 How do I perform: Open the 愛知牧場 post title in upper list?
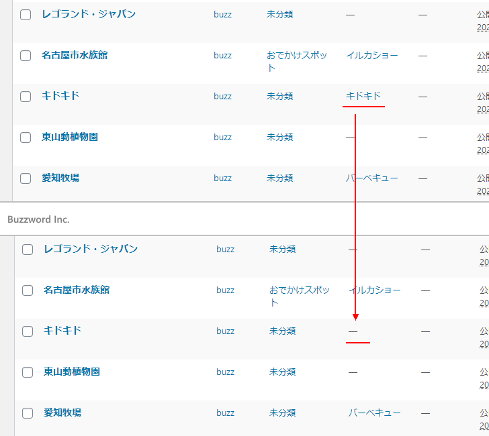click(x=60, y=178)
